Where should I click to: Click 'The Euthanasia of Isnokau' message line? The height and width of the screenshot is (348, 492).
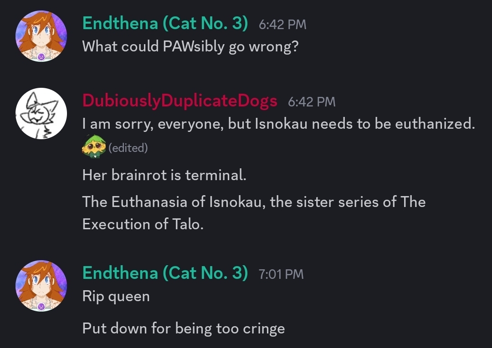click(x=254, y=202)
